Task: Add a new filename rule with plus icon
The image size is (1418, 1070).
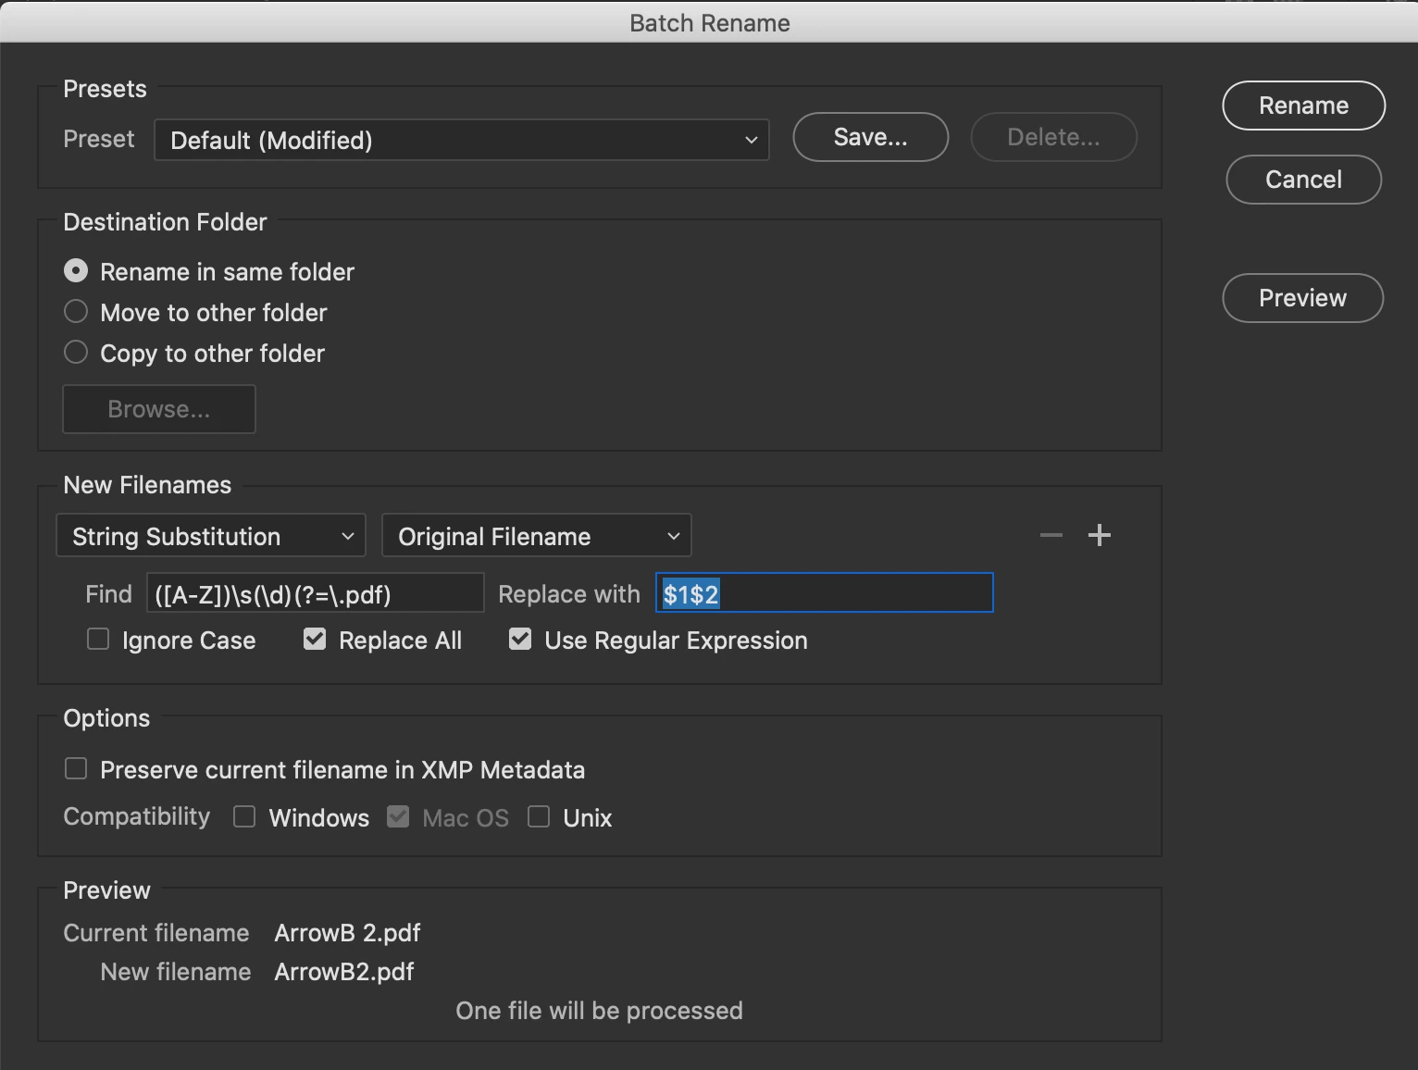Action: 1099,535
